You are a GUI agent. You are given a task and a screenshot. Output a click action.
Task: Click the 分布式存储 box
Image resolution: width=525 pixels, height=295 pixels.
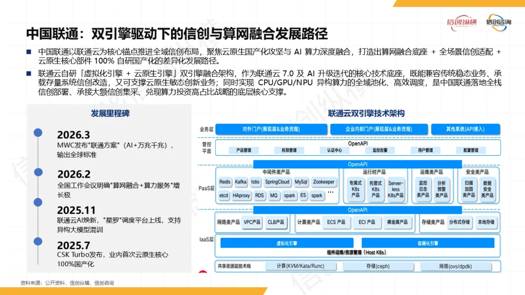(459, 222)
